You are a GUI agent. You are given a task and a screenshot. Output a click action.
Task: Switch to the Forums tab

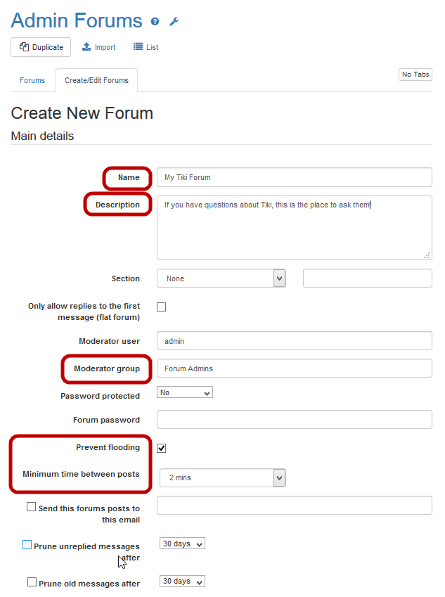[x=32, y=80]
